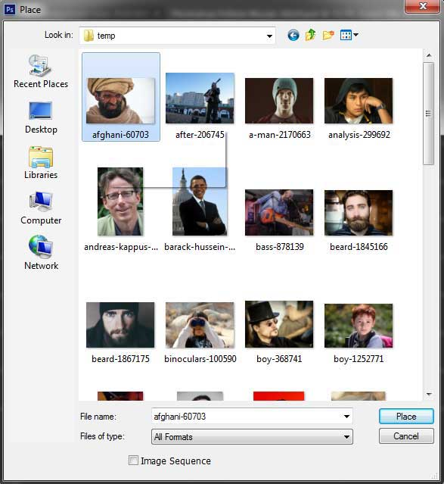444x484 pixels.
Task: Expand the File name dropdown arrow
Action: [x=346, y=417]
